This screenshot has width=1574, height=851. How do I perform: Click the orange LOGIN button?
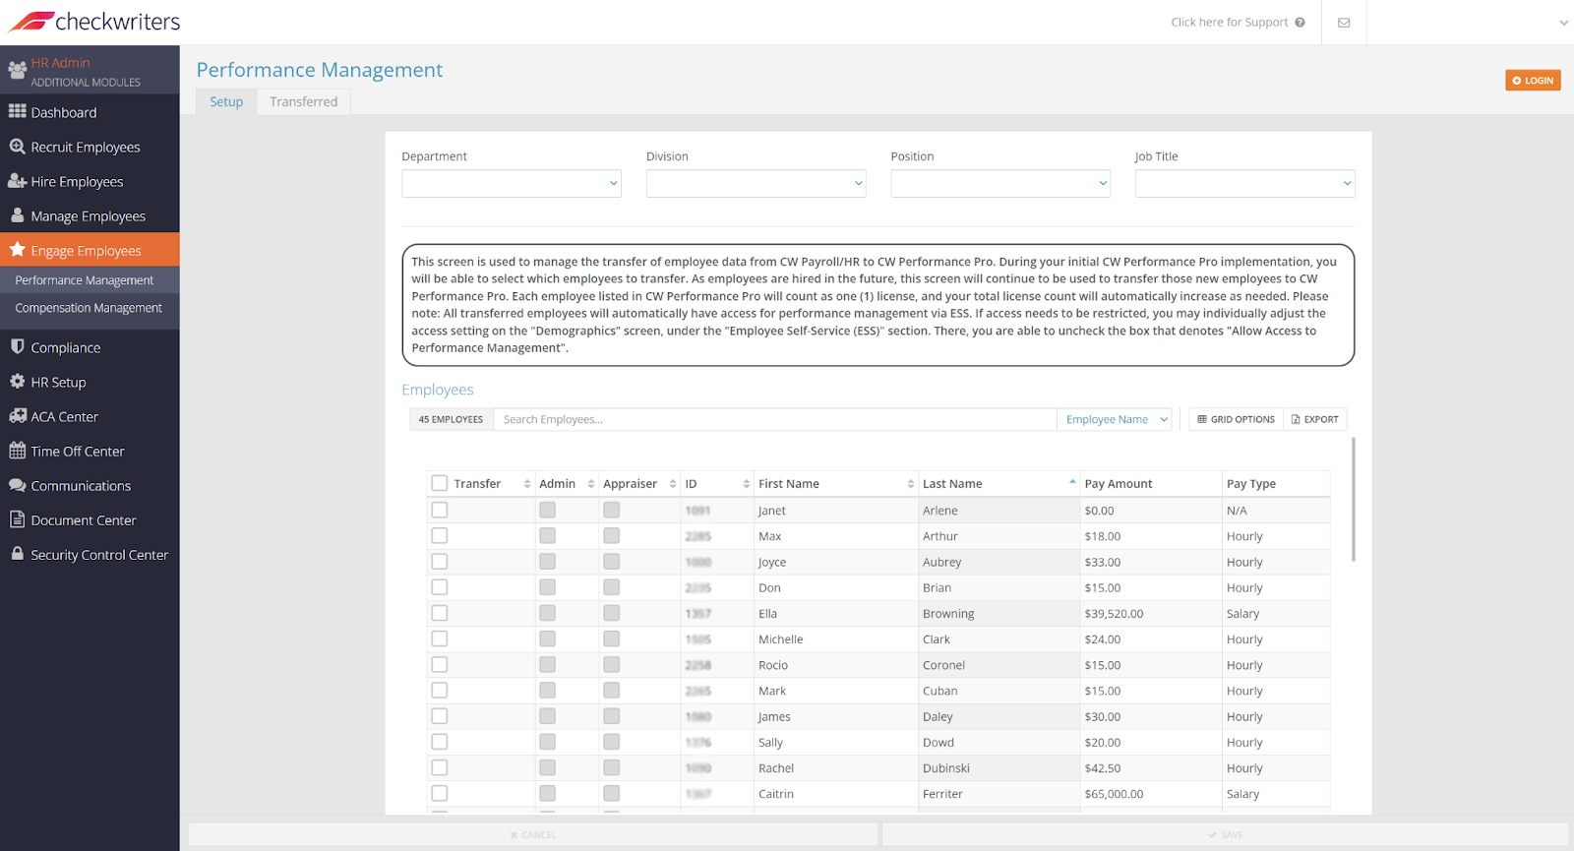click(x=1532, y=81)
